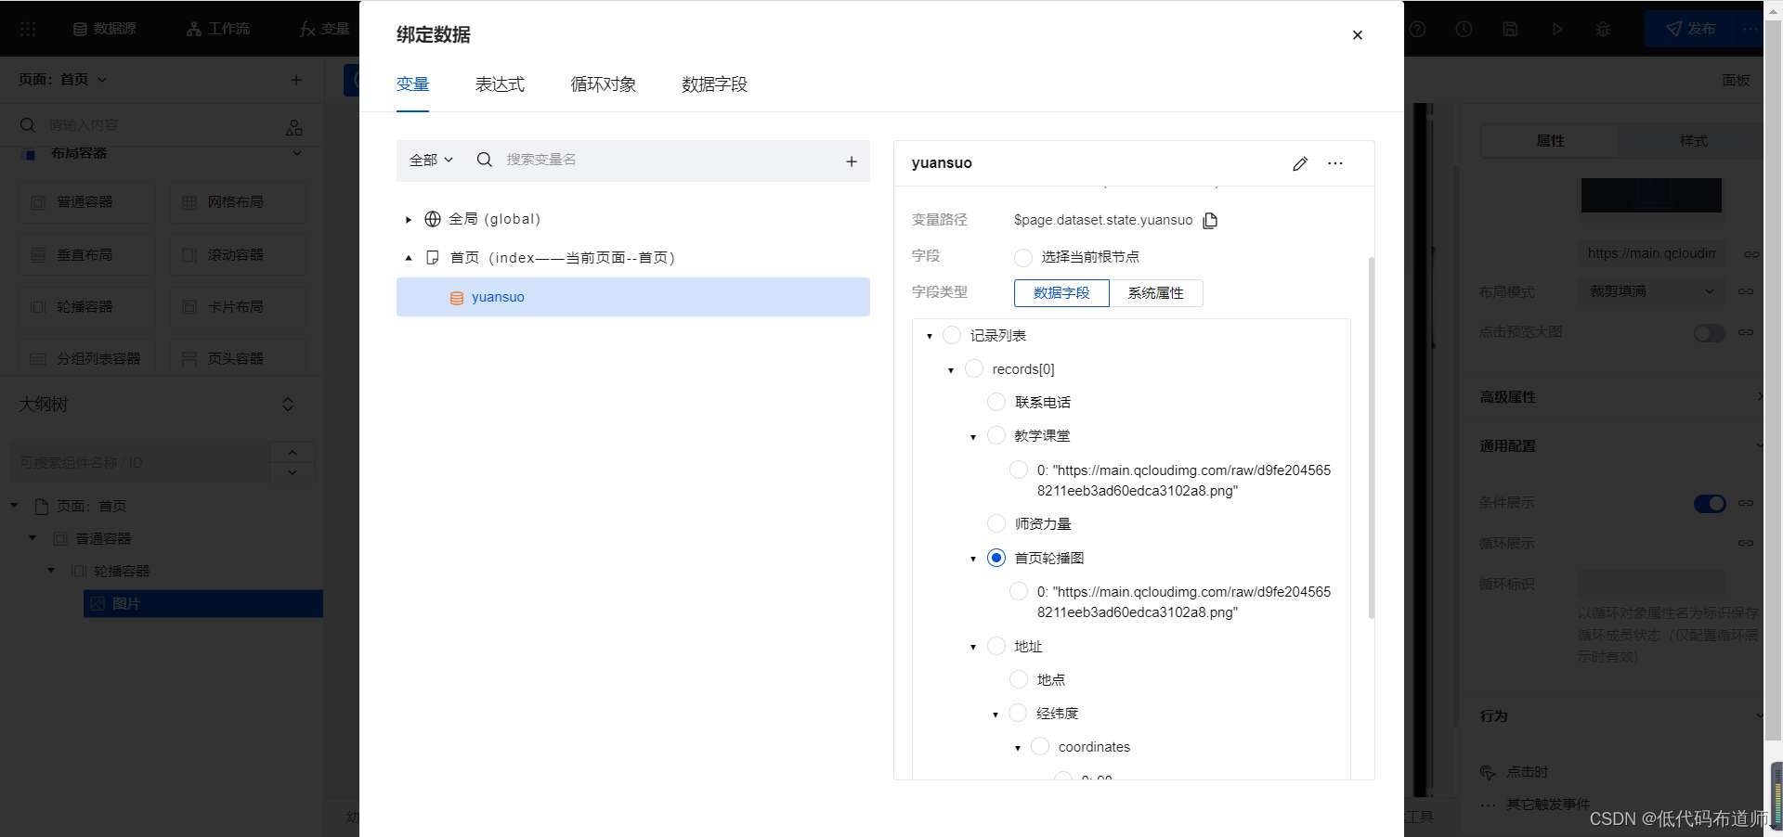
Task: Collapse the records[0] node
Action: 951,370
